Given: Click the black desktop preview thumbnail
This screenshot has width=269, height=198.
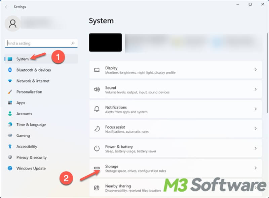Looking at the screenshot, I should [x=105, y=43].
